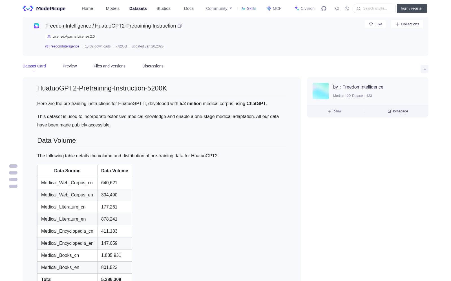
Task: Click the dataset avatar icon
Action: coord(36,26)
